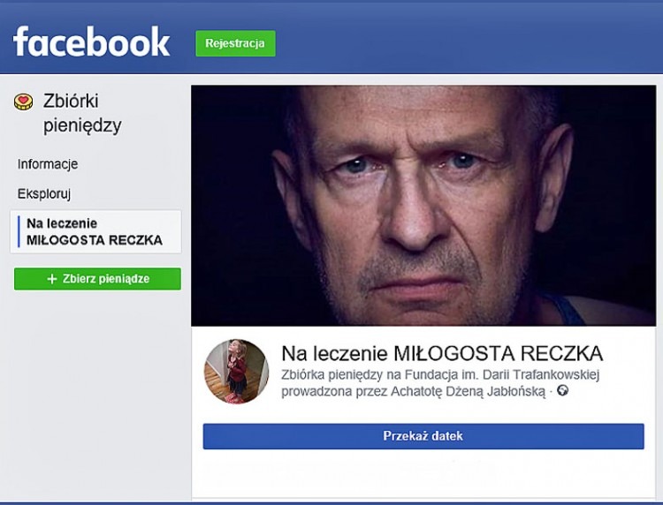
Task: Select the Na leczenie MIŁOGOSTA RECZKA sidebar item
Action: point(95,231)
